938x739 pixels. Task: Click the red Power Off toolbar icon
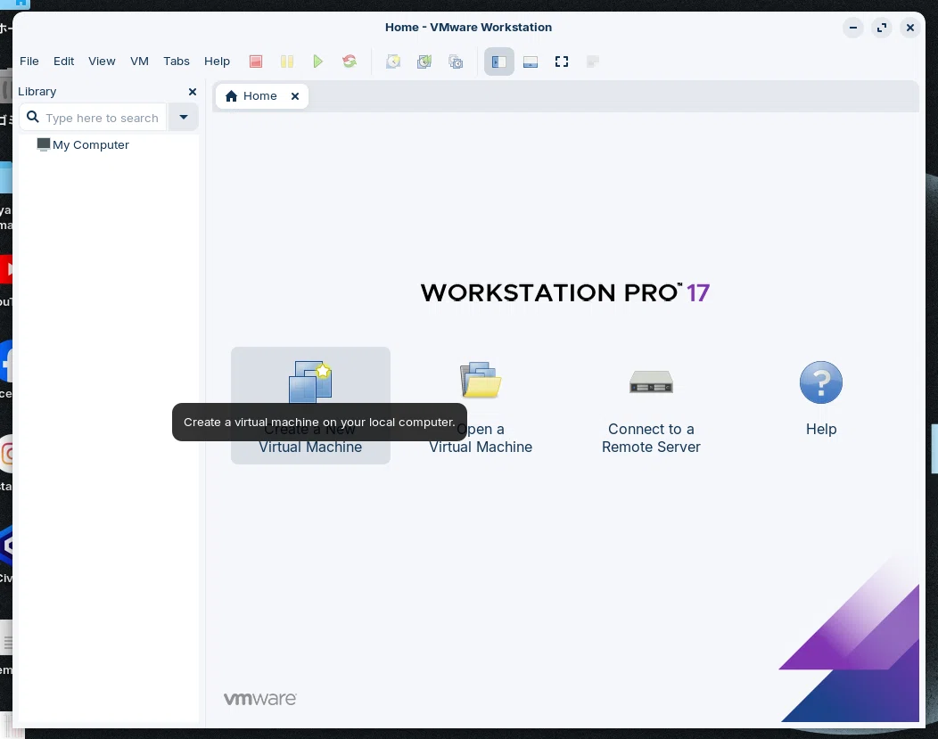coord(256,62)
